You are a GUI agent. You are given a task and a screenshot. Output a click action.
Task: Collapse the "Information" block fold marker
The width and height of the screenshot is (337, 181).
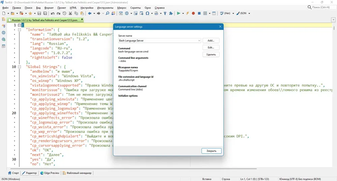(19, 30)
